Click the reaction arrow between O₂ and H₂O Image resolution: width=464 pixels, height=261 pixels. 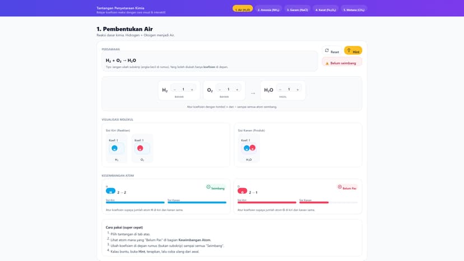point(253,93)
